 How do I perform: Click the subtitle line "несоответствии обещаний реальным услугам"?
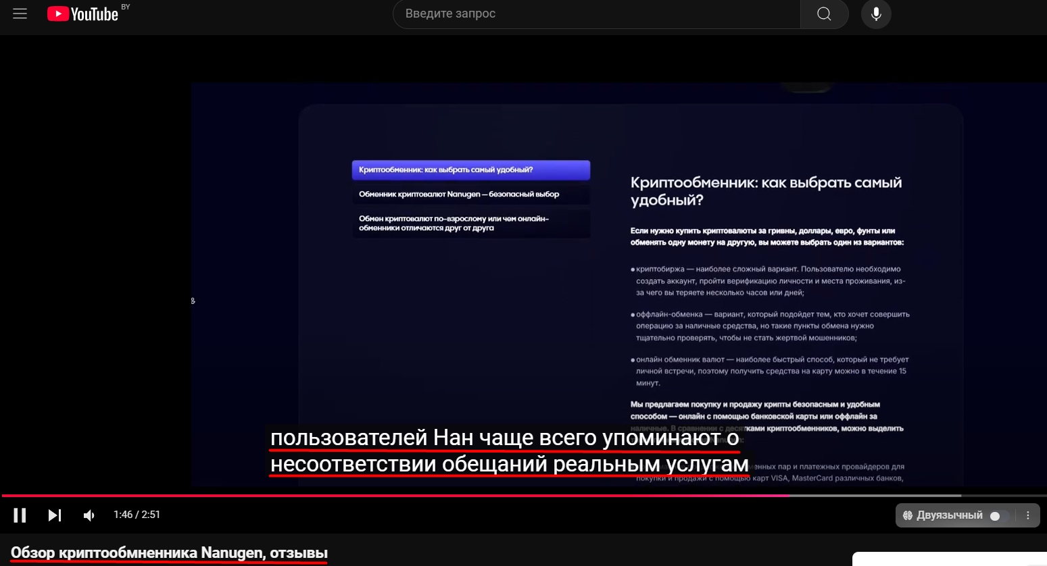click(x=509, y=465)
